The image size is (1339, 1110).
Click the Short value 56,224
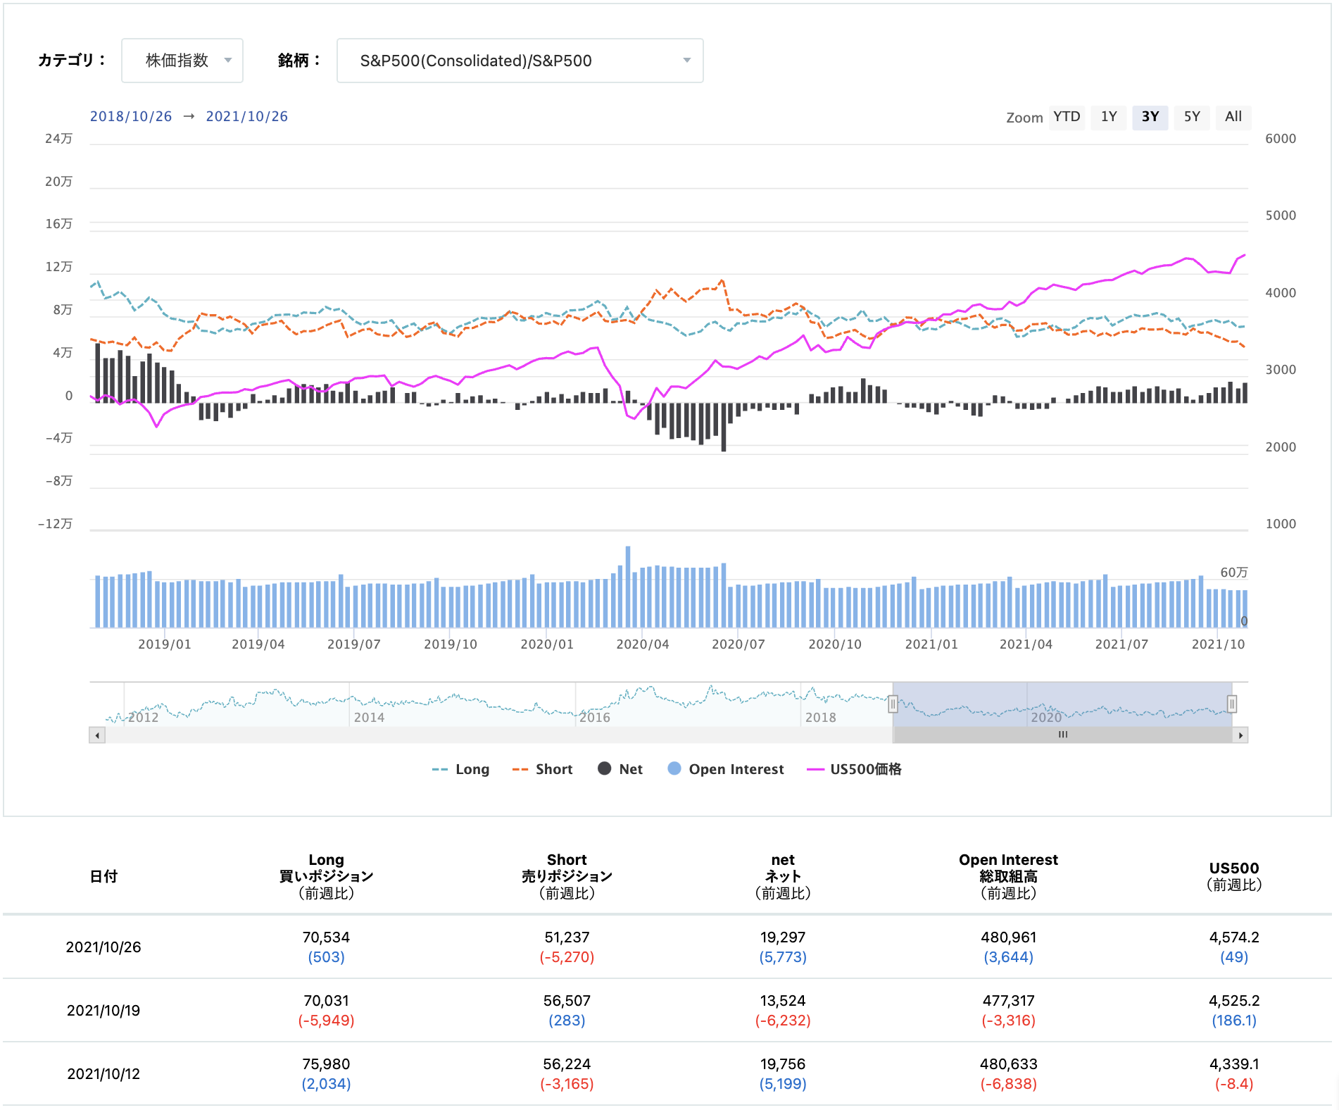point(567,1064)
